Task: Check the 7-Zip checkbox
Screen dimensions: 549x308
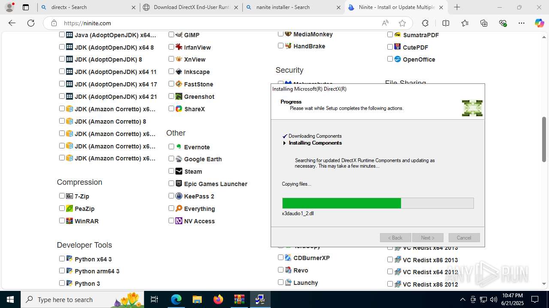Action: [x=62, y=196]
